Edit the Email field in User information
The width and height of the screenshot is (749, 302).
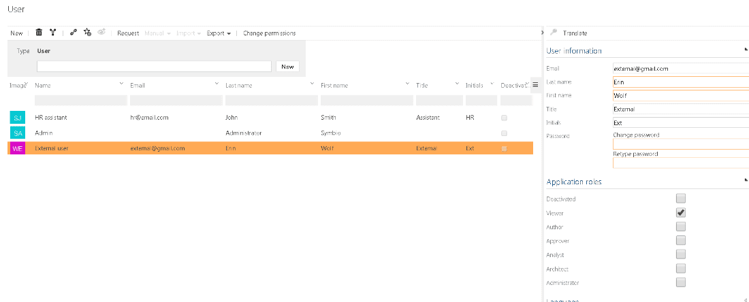[x=681, y=68]
